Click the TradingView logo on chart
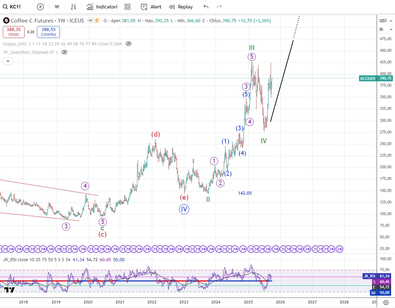 [10, 290]
